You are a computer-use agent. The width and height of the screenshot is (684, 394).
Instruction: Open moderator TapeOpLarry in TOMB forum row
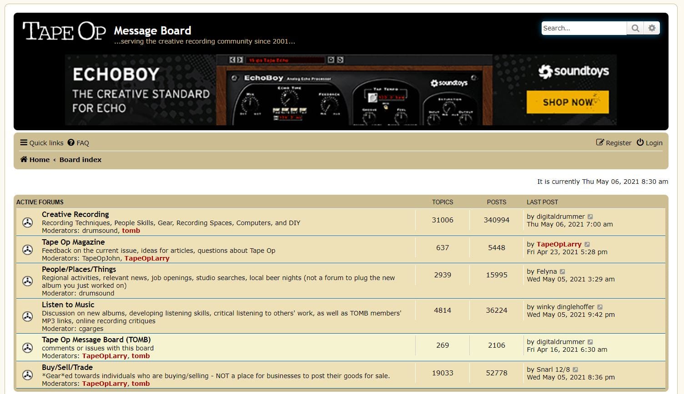click(105, 356)
